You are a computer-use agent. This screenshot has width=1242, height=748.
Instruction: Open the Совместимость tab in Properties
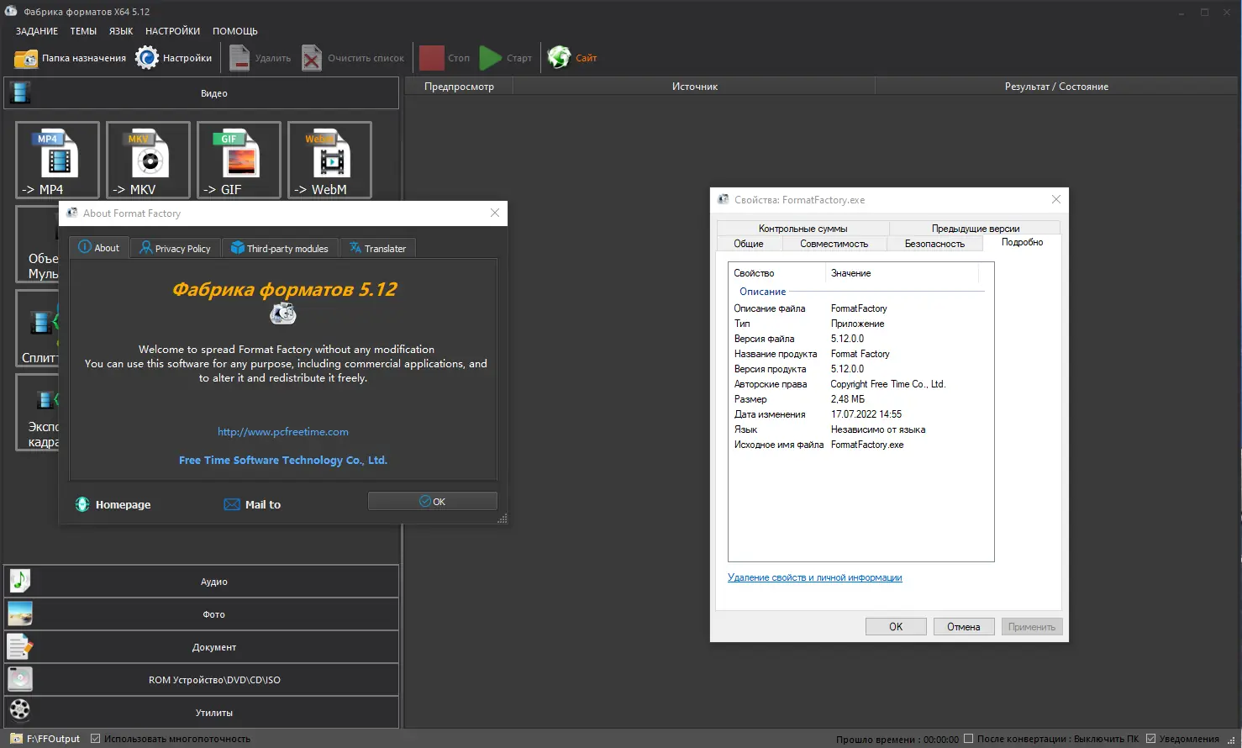834,244
